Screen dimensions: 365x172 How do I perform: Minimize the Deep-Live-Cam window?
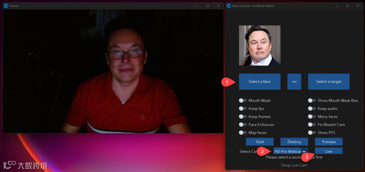tap(337, 6)
